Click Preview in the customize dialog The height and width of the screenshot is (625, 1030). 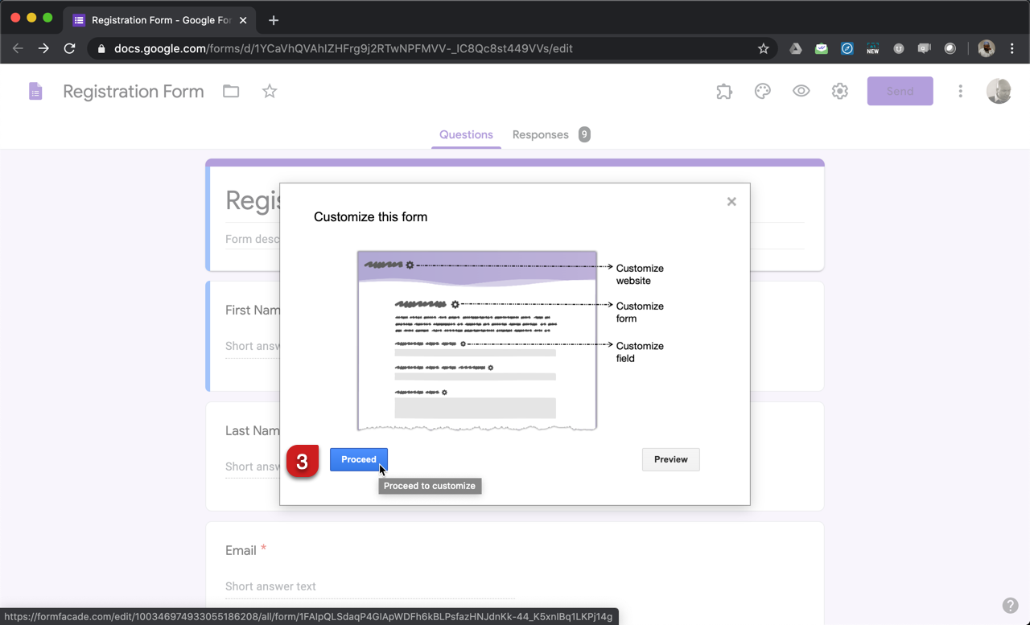pyautogui.click(x=670, y=459)
